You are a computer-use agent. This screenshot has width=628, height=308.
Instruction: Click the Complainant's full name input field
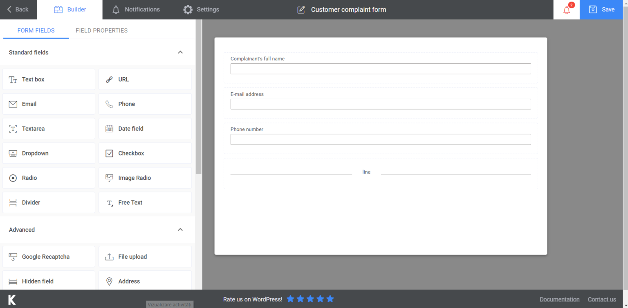click(380, 69)
